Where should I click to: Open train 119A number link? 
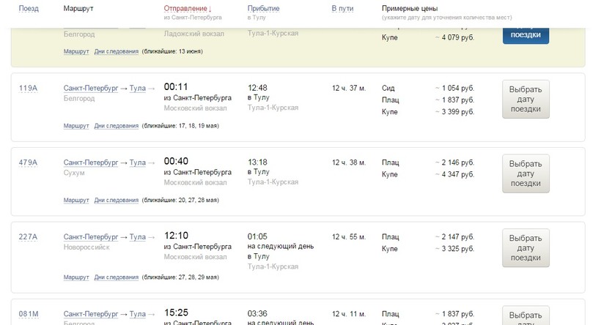click(28, 88)
